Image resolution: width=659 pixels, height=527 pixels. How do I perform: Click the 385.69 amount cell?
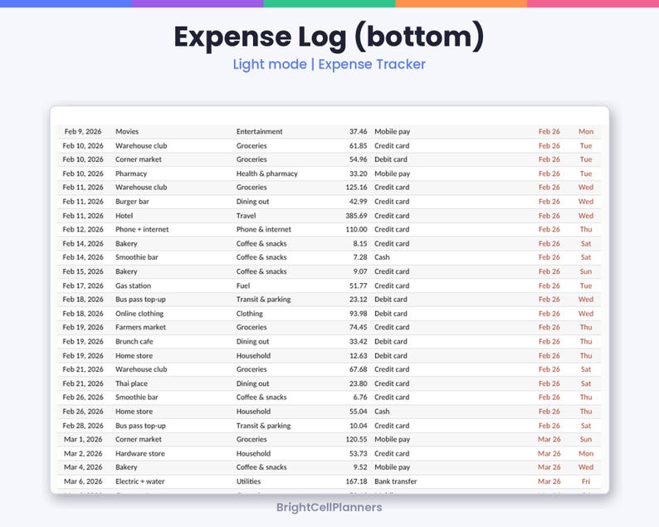(356, 216)
